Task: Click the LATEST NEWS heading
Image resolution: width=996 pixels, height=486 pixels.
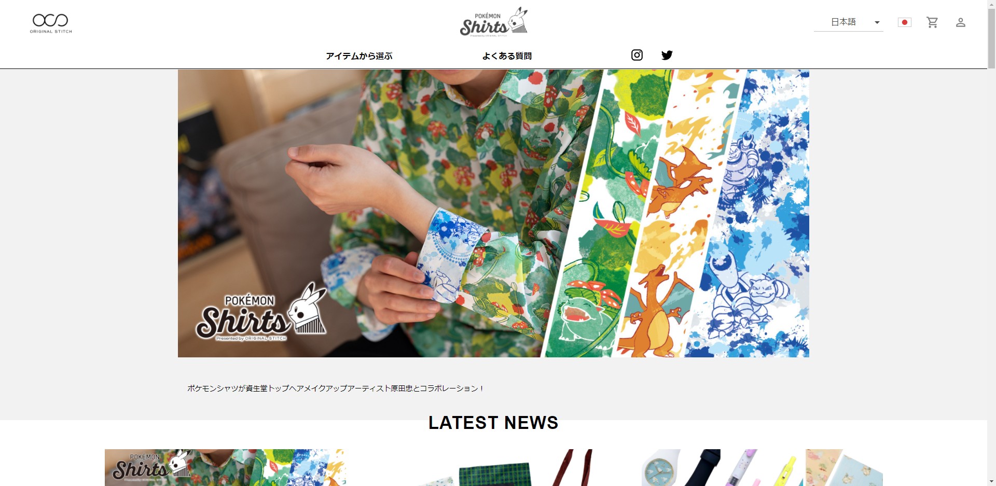Action: coord(493,423)
